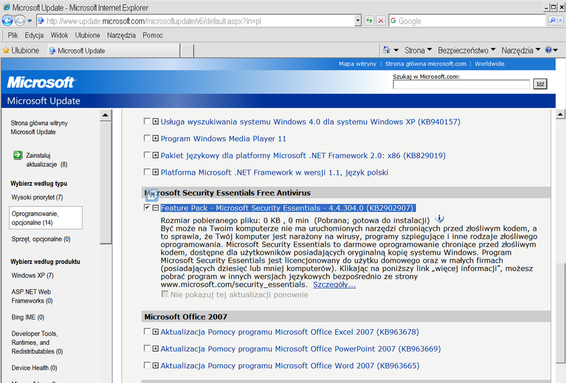Check the .NET Framework 2.0 language pack checkbox

[x=147, y=155]
